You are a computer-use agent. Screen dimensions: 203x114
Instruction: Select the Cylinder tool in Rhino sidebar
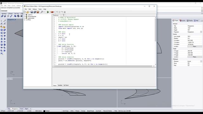[x=2, y=45]
